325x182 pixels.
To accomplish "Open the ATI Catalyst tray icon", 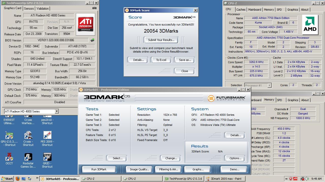I will coord(296,179).
